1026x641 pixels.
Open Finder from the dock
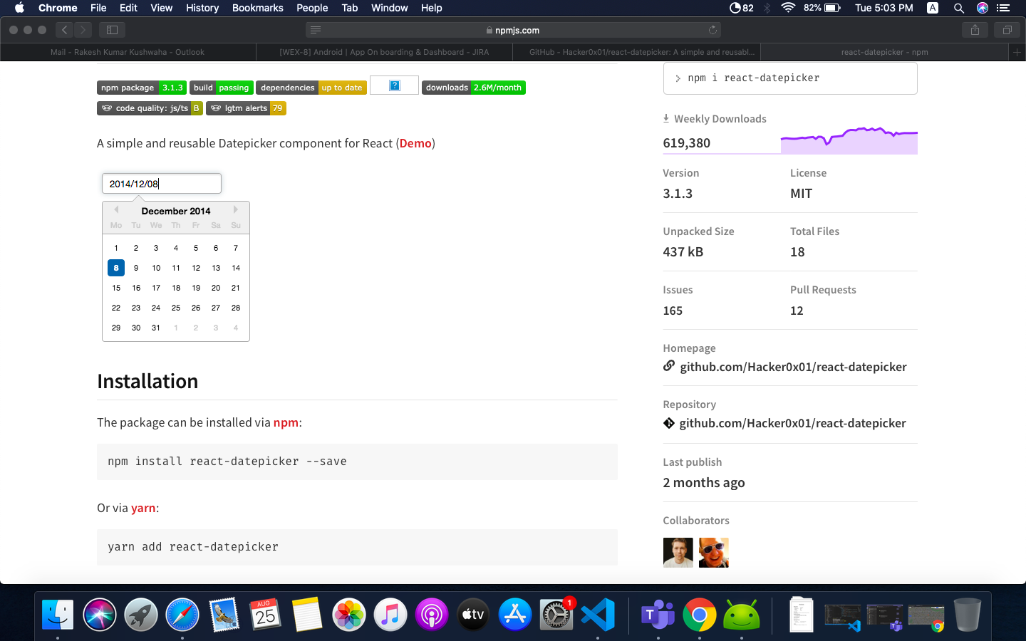pyautogui.click(x=58, y=614)
